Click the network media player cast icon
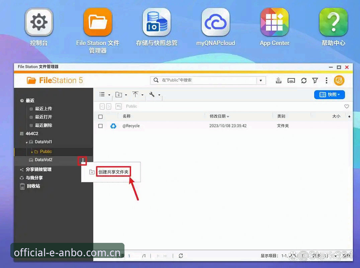The image size is (360, 268). coord(291,80)
